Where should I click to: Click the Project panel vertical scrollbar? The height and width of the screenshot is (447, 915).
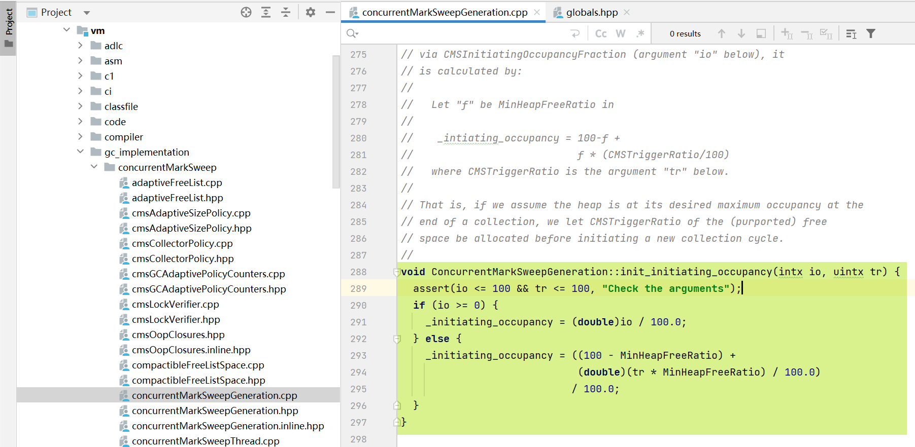click(x=336, y=122)
